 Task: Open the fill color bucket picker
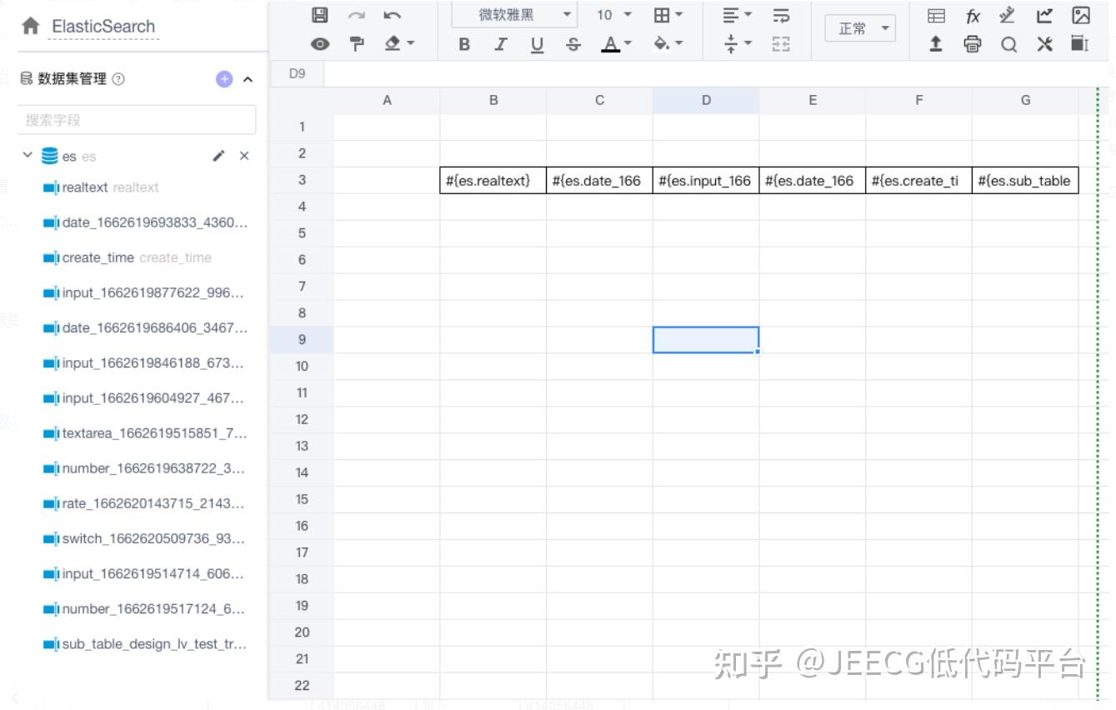(x=668, y=44)
